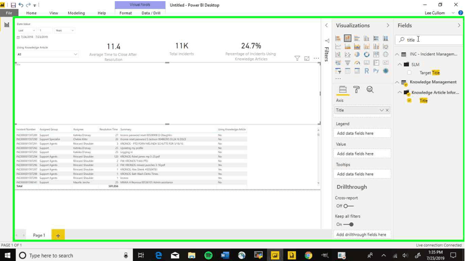Screen dimensions: 465x261
Task: Click the Save icon in title bar
Action: coord(13,5)
